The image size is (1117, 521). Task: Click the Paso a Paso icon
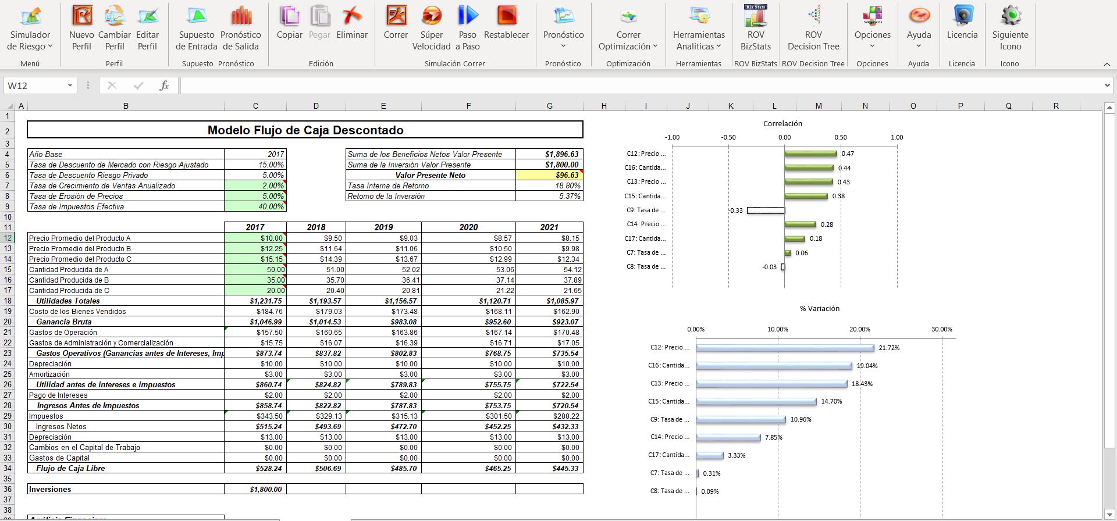[x=468, y=28]
